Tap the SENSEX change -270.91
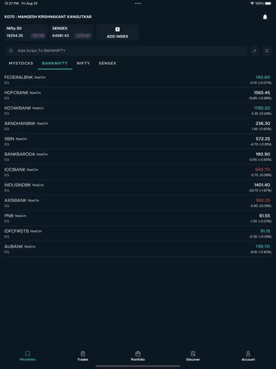The image size is (276, 369). [83, 36]
